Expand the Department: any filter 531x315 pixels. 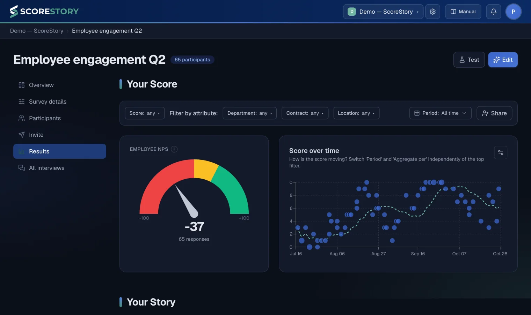click(249, 113)
